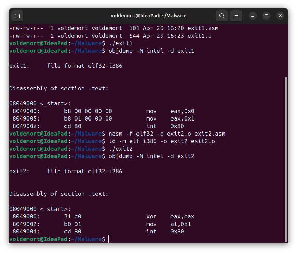
Task: Open the hamburger menu
Action: 236,16
